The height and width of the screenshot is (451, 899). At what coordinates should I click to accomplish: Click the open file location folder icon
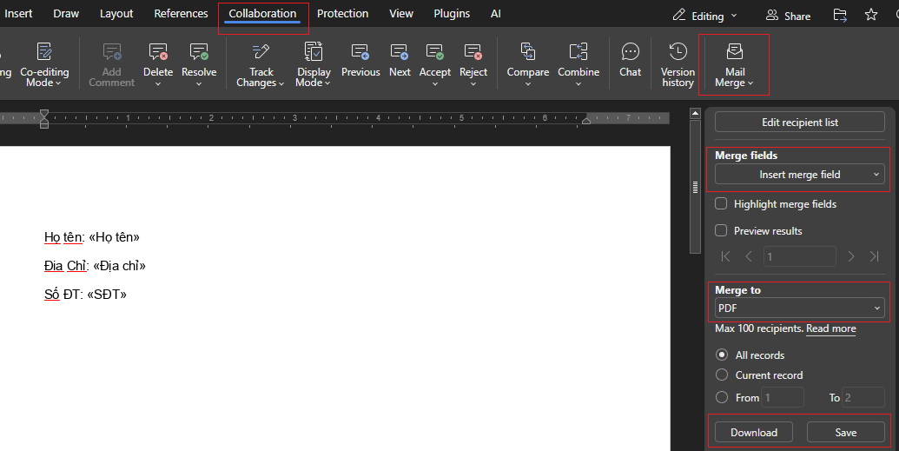840,16
